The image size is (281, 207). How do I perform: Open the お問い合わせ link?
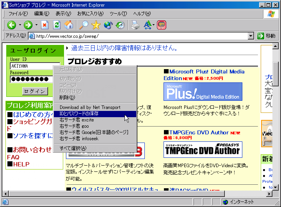tap(32, 150)
